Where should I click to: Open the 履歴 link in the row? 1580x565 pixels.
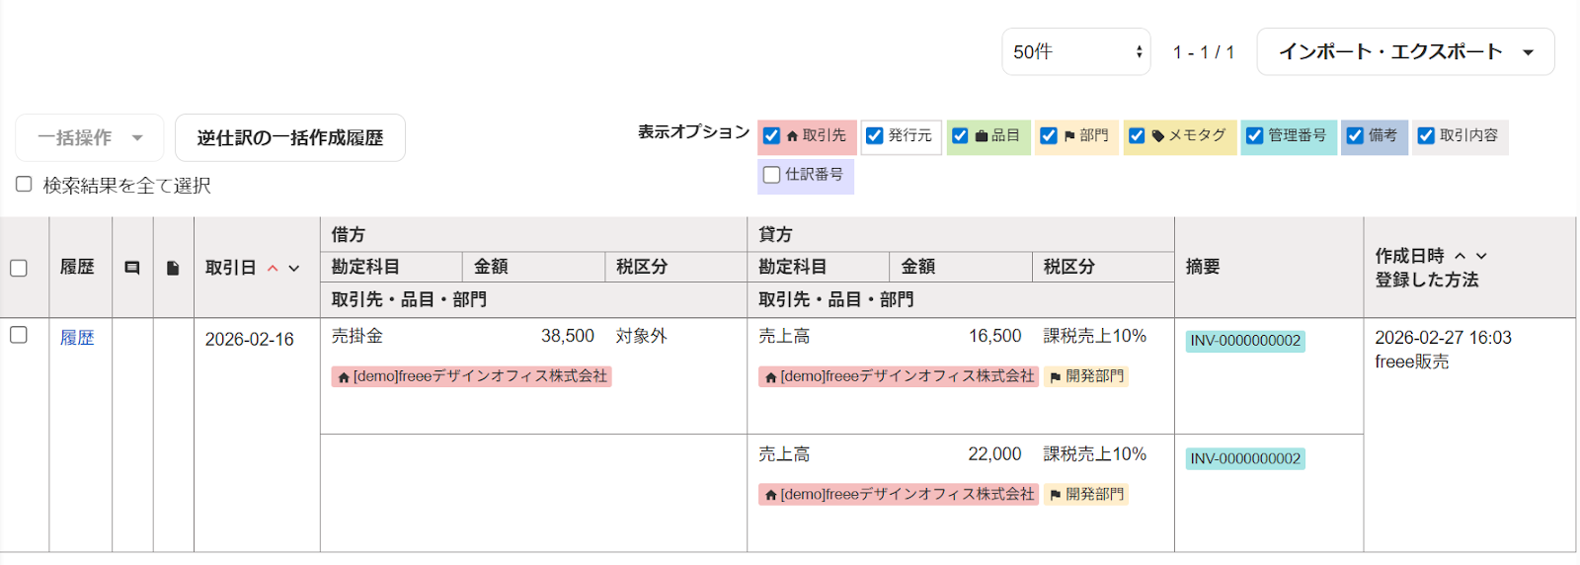[77, 338]
